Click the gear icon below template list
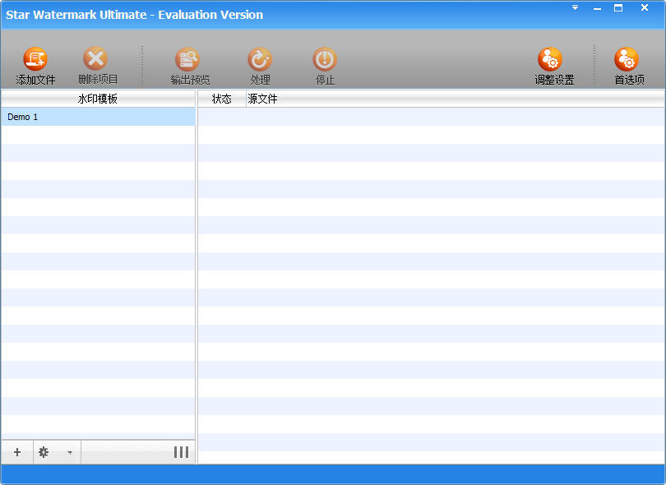 click(44, 452)
